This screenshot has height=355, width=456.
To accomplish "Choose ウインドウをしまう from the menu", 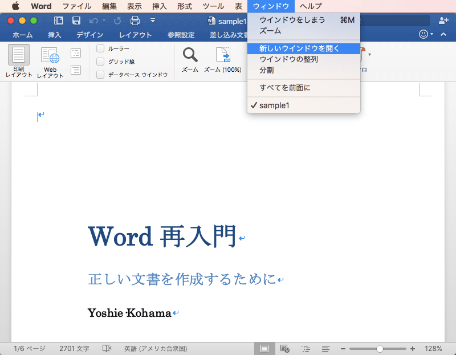I will [304, 20].
